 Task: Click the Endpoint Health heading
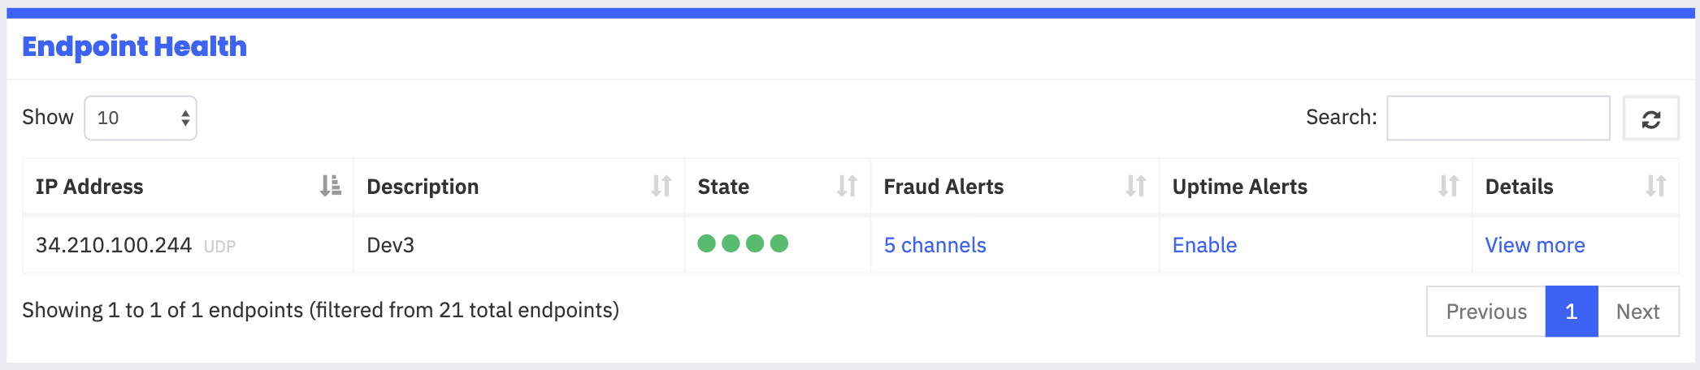click(x=134, y=46)
